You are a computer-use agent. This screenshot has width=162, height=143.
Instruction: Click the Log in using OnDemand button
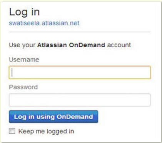53,116
